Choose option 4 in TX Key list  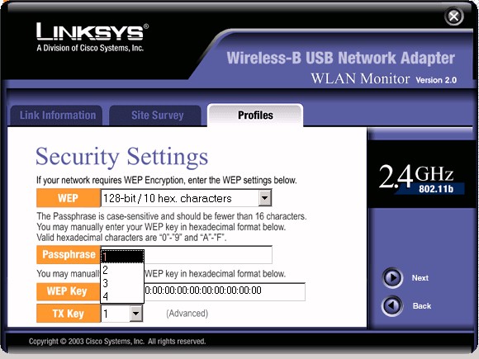[122, 296]
